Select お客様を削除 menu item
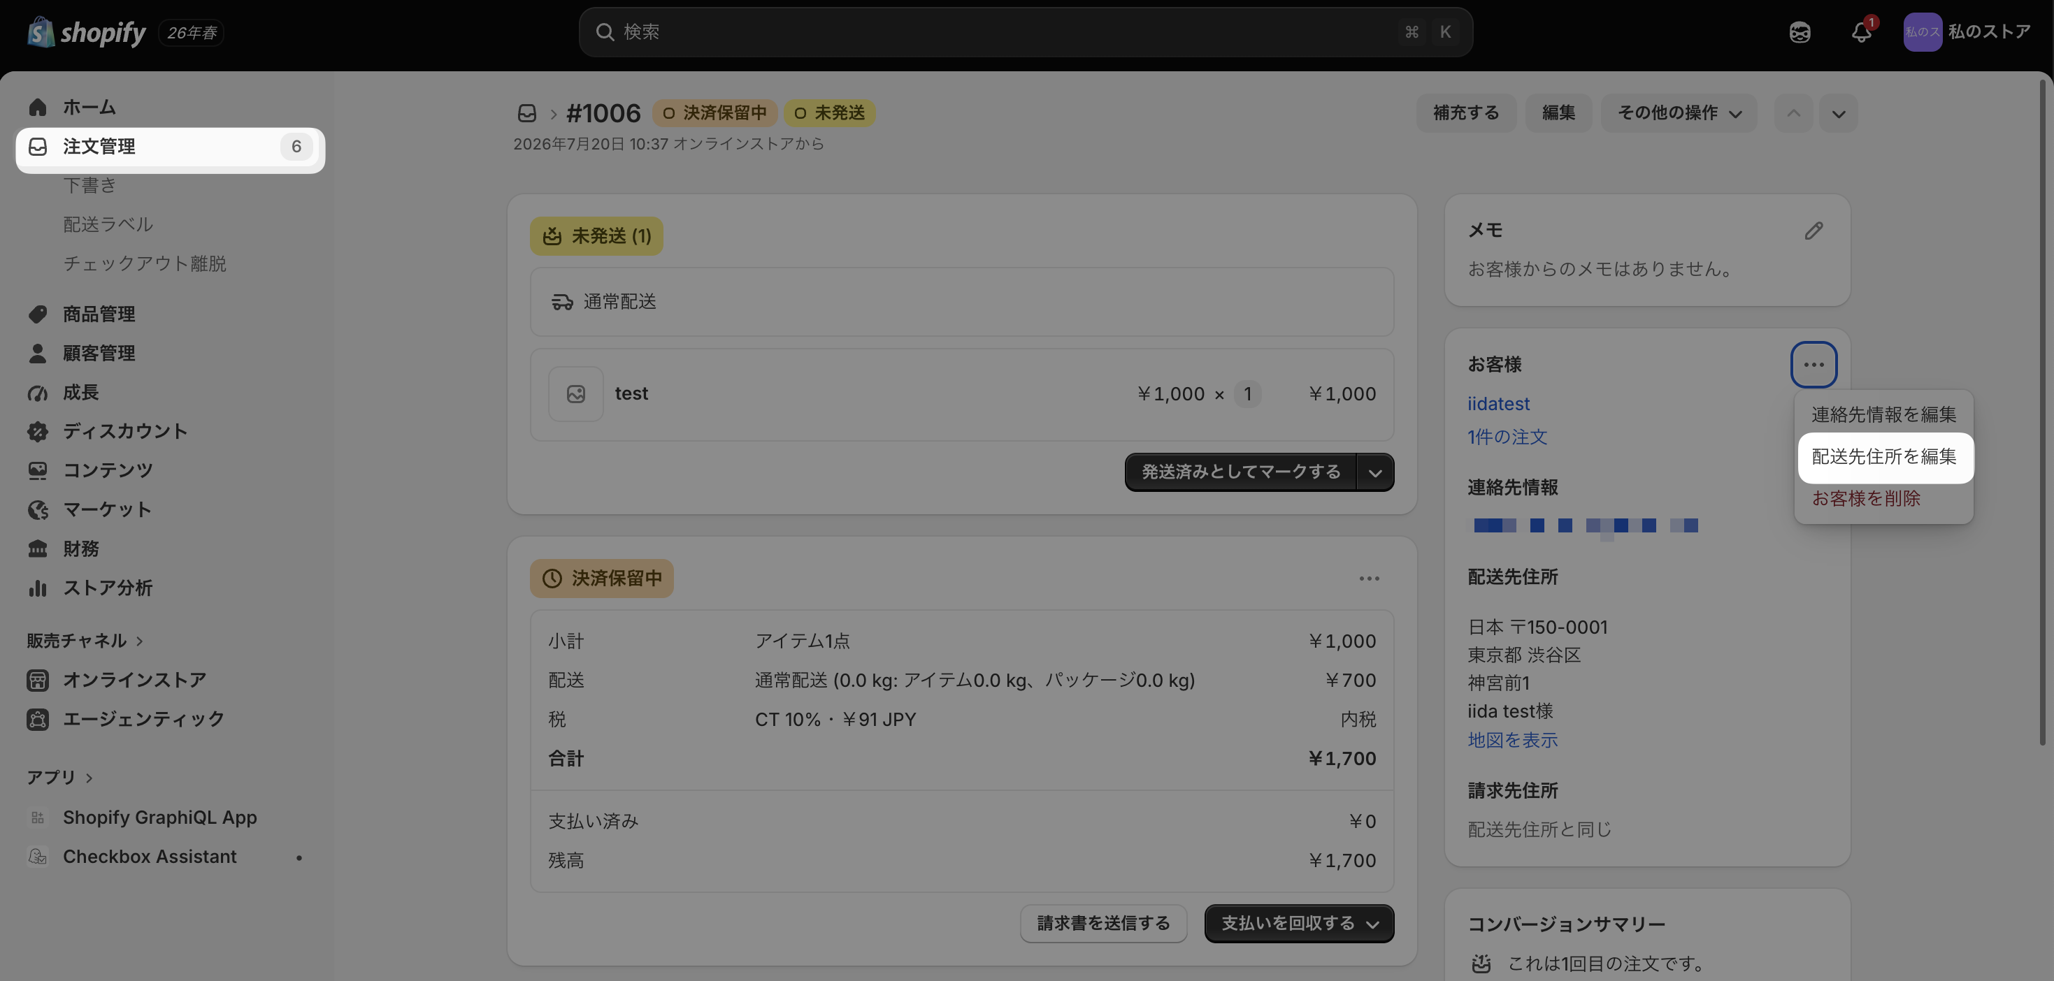2054x981 pixels. [1866, 499]
